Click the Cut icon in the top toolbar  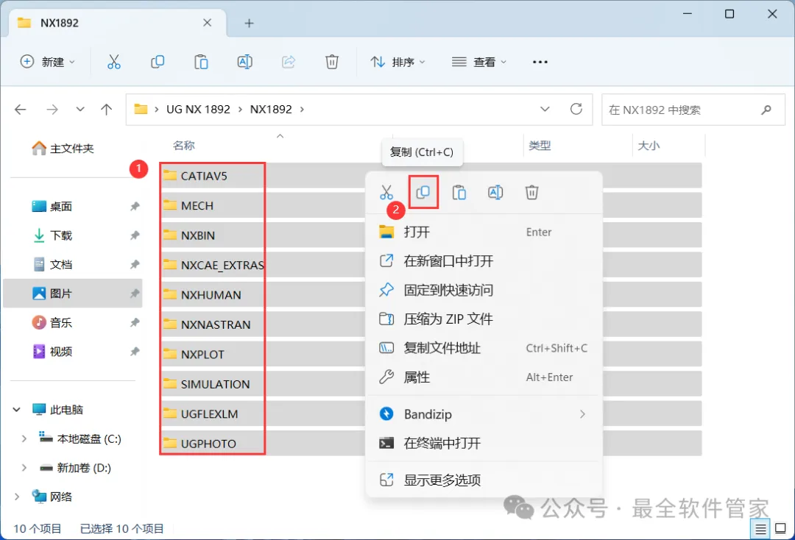(114, 62)
